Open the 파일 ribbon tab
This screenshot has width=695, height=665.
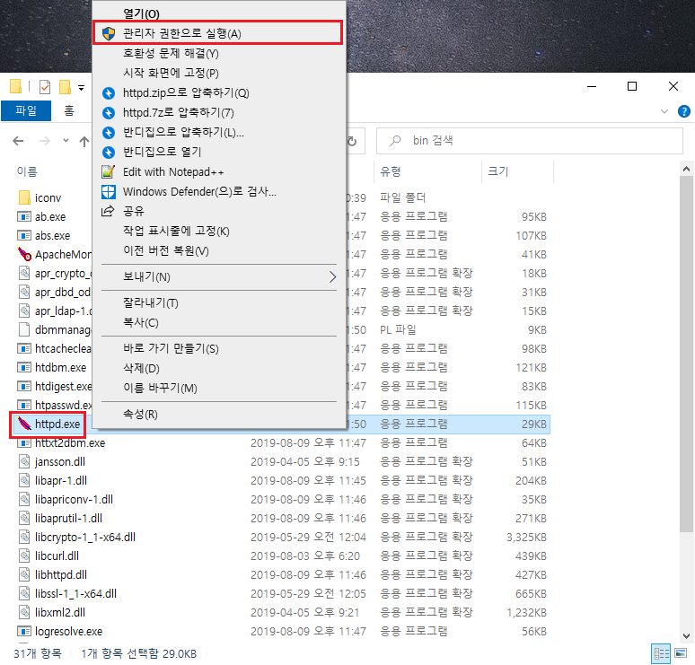click(x=26, y=110)
